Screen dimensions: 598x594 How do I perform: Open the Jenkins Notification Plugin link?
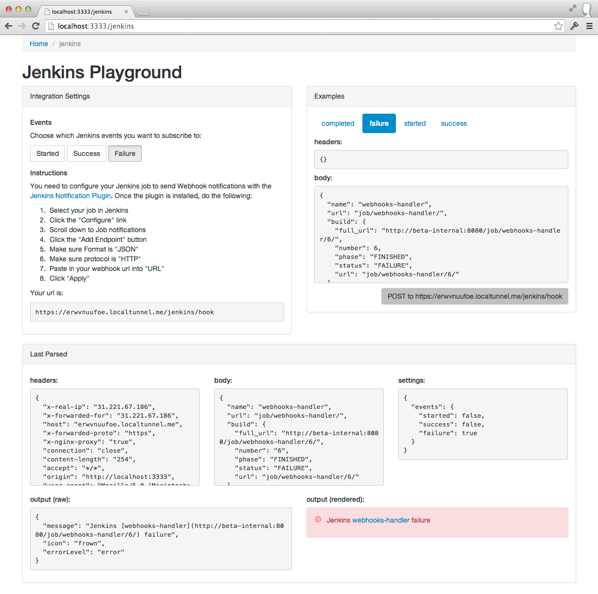[x=70, y=196]
